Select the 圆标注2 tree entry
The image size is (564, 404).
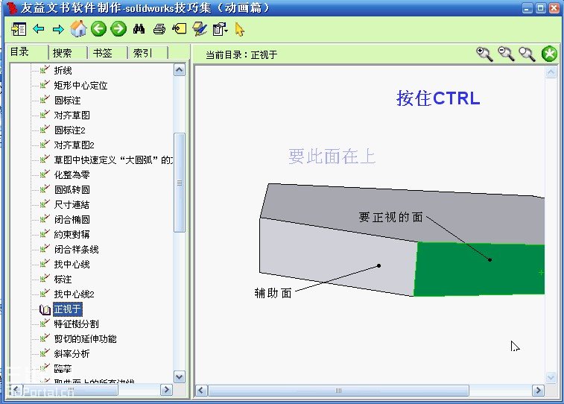pyautogui.click(x=70, y=130)
